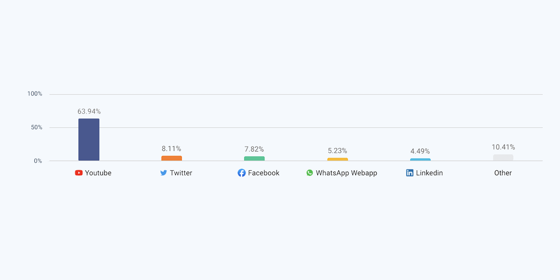Select the dark blue Youtube bar

[x=89, y=140]
